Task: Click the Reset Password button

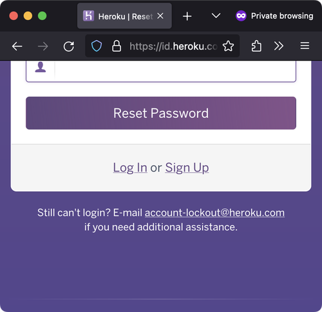Action: [x=161, y=113]
